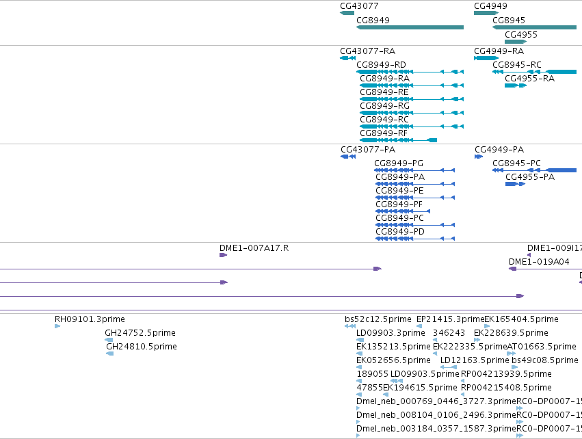The image size is (582, 439).
Task: Select protein CG8945-PC label
Action: tap(516, 163)
